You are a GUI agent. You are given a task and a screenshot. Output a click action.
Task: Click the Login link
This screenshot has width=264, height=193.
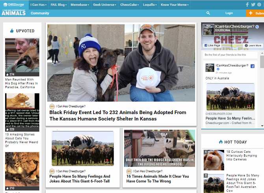(x=229, y=13)
